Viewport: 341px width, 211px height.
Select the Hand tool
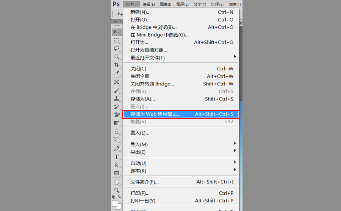point(117,182)
